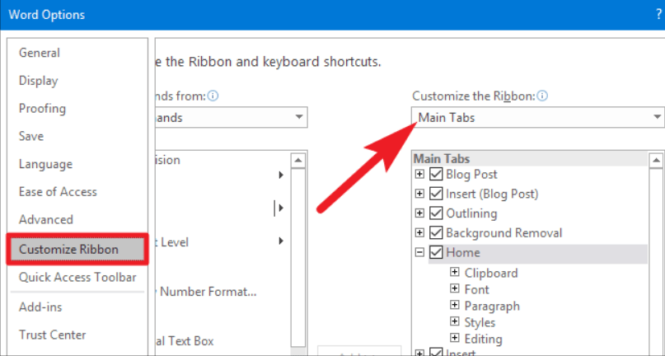Expand the Clipboard group
This screenshot has height=356, width=665.
(x=455, y=272)
